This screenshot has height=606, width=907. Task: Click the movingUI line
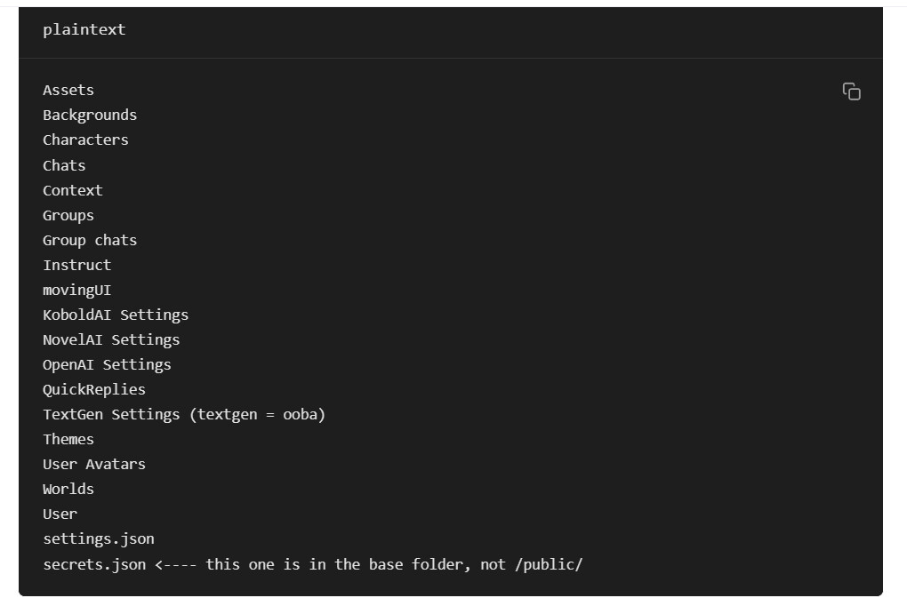click(77, 290)
